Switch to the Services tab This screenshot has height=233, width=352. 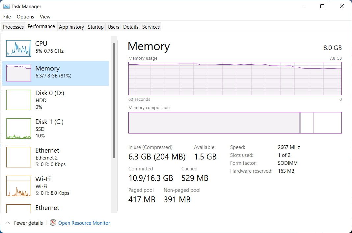150,27
